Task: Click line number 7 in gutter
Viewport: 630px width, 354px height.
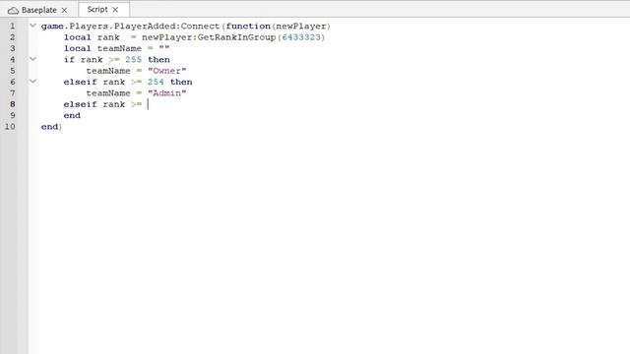Action: pos(13,93)
